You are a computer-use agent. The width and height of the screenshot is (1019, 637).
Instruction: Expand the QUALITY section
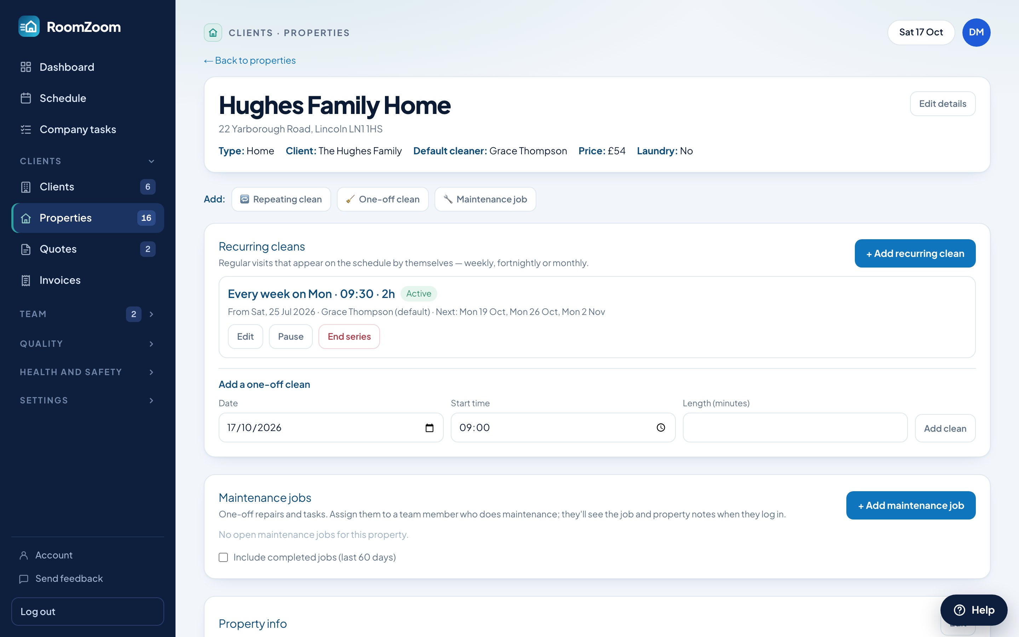(88, 344)
